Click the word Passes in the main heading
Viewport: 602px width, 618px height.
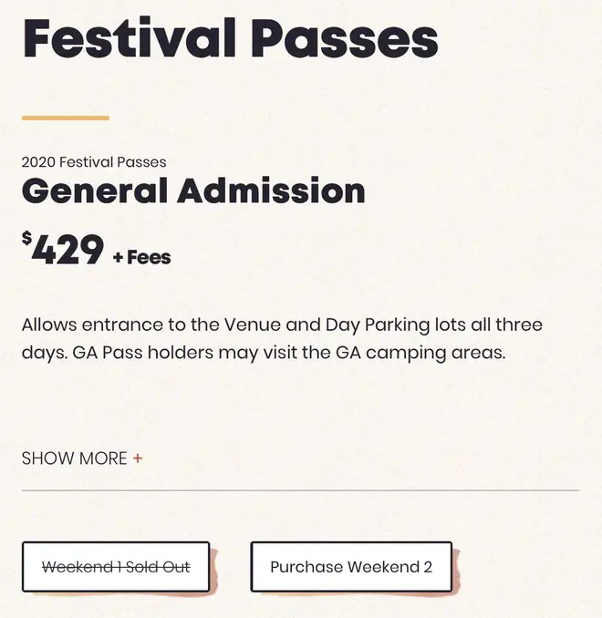[x=345, y=38]
